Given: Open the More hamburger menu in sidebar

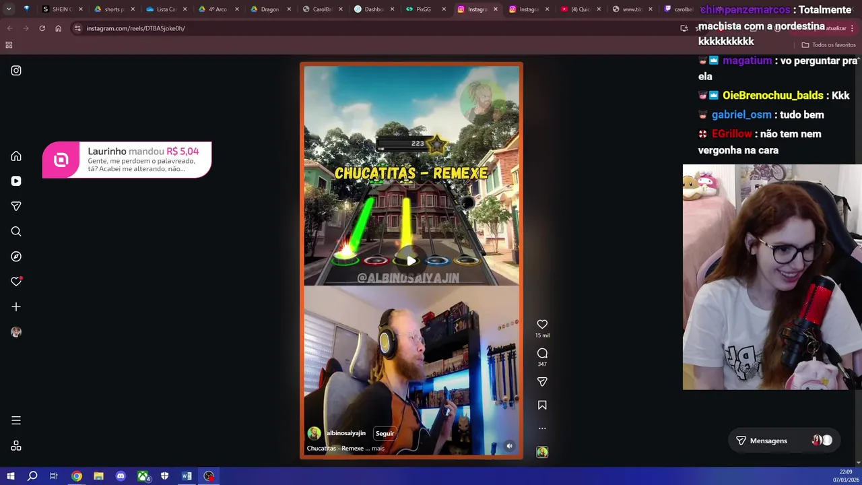Looking at the screenshot, I should 16,420.
